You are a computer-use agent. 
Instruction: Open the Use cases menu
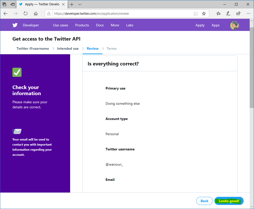[61, 25]
